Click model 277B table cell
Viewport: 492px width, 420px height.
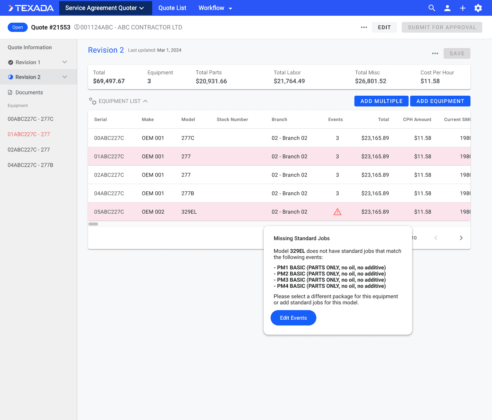[x=188, y=193]
